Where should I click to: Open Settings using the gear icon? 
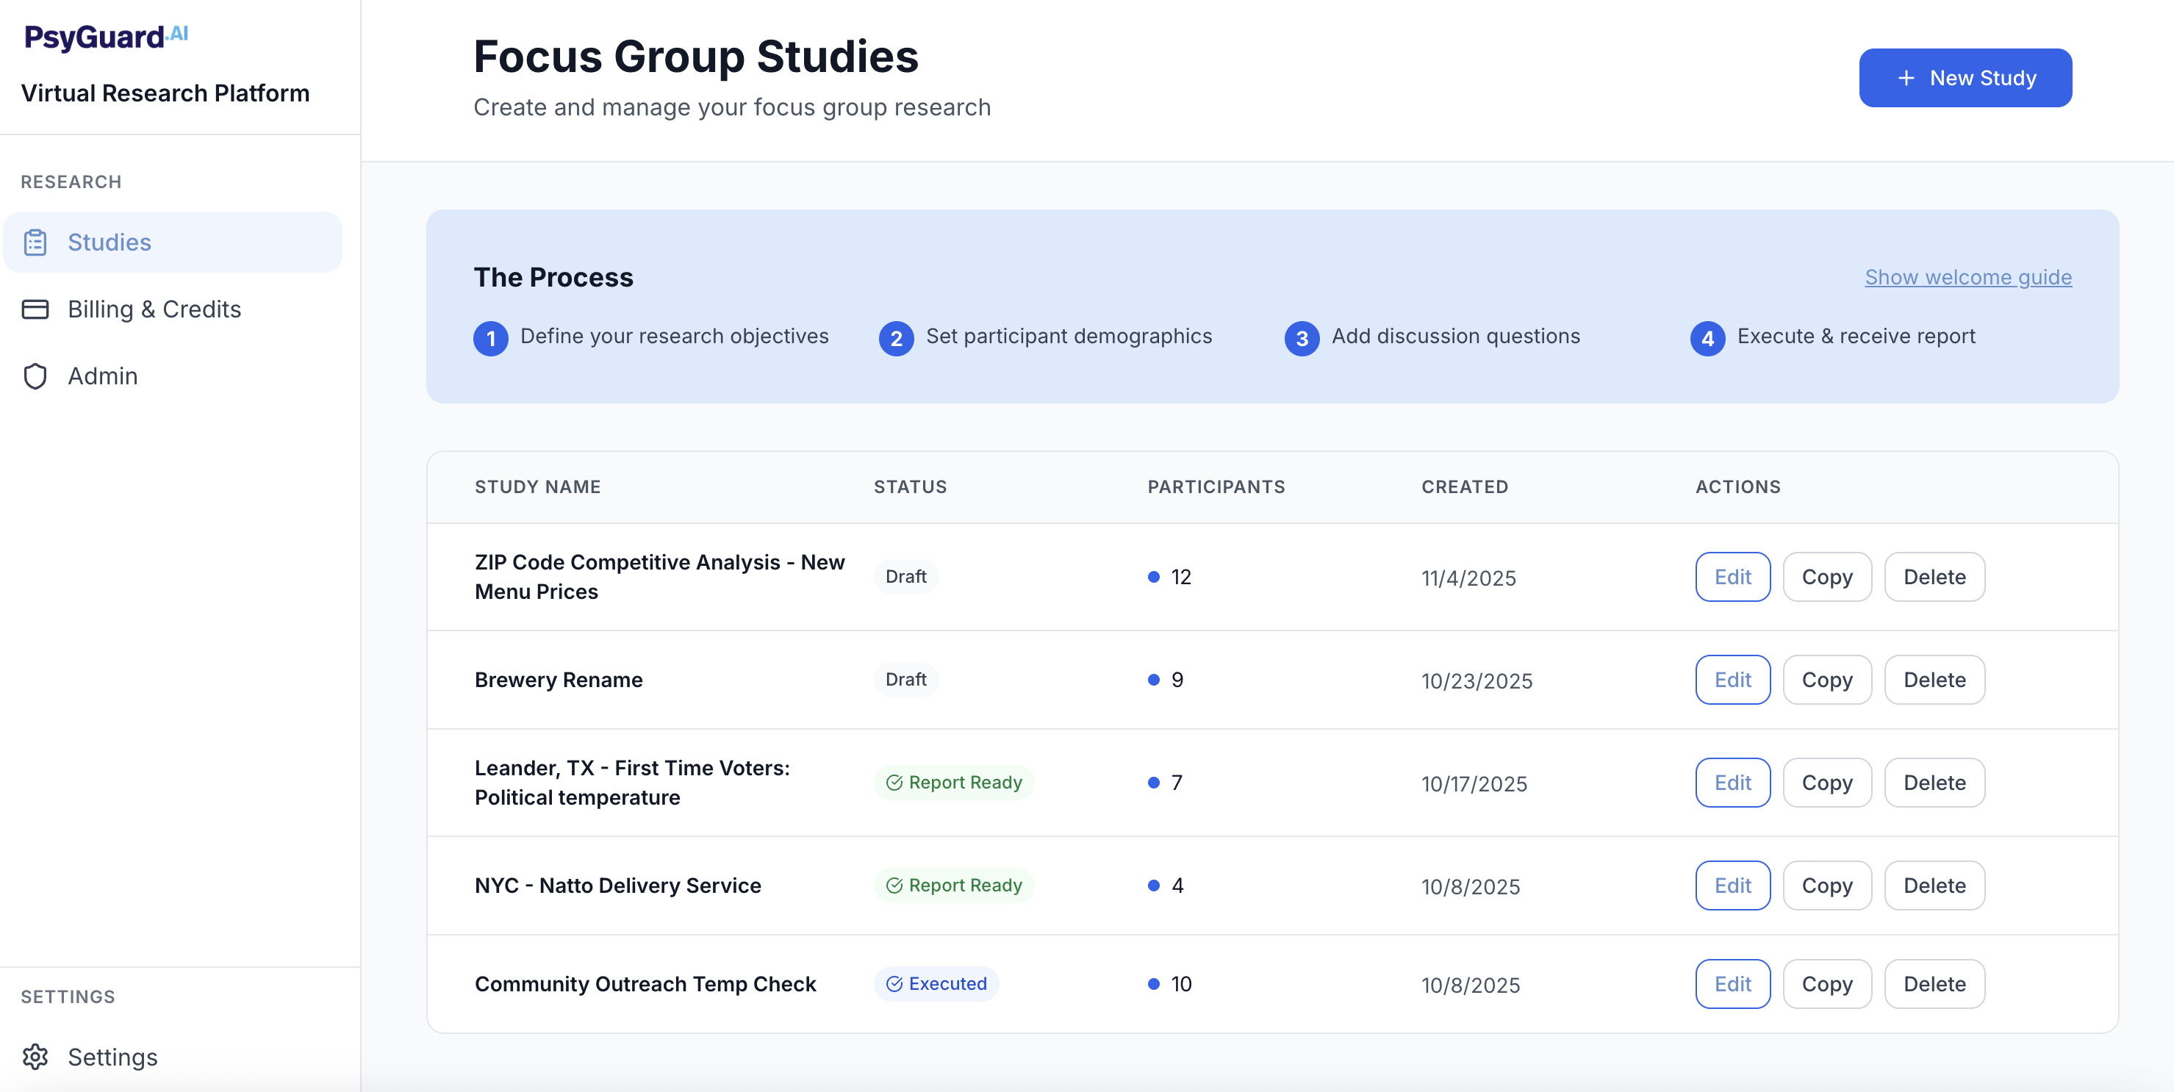click(x=35, y=1057)
